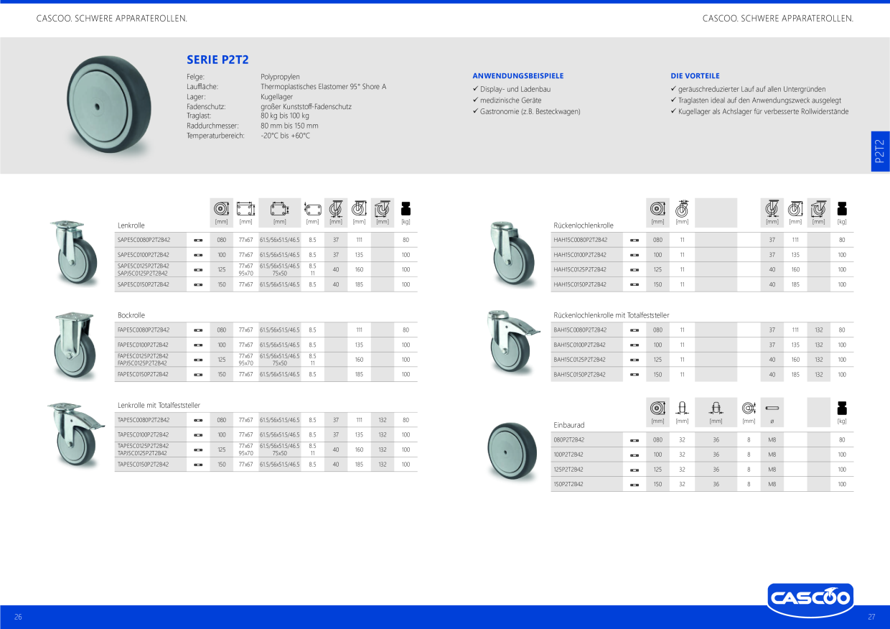The width and height of the screenshot is (890, 629).
Task: Select the blue P2T2 side tab
Action: coord(880,152)
